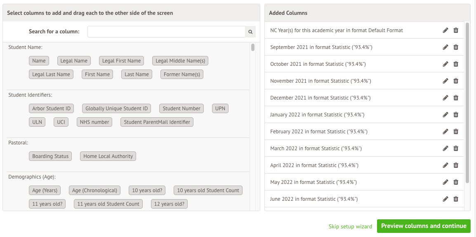
Task: Click the Added Columns scrollbar
Action: pyautogui.click(x=467, y=103)
